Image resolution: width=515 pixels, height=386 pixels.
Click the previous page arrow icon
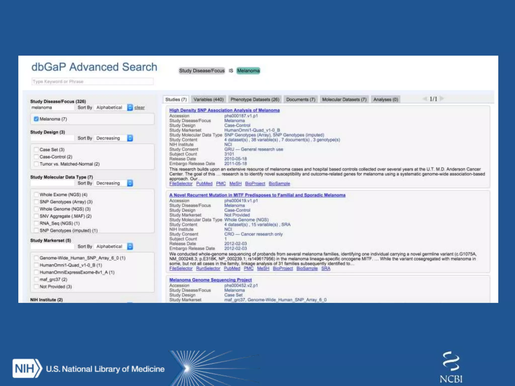click(x=425, y=99)
